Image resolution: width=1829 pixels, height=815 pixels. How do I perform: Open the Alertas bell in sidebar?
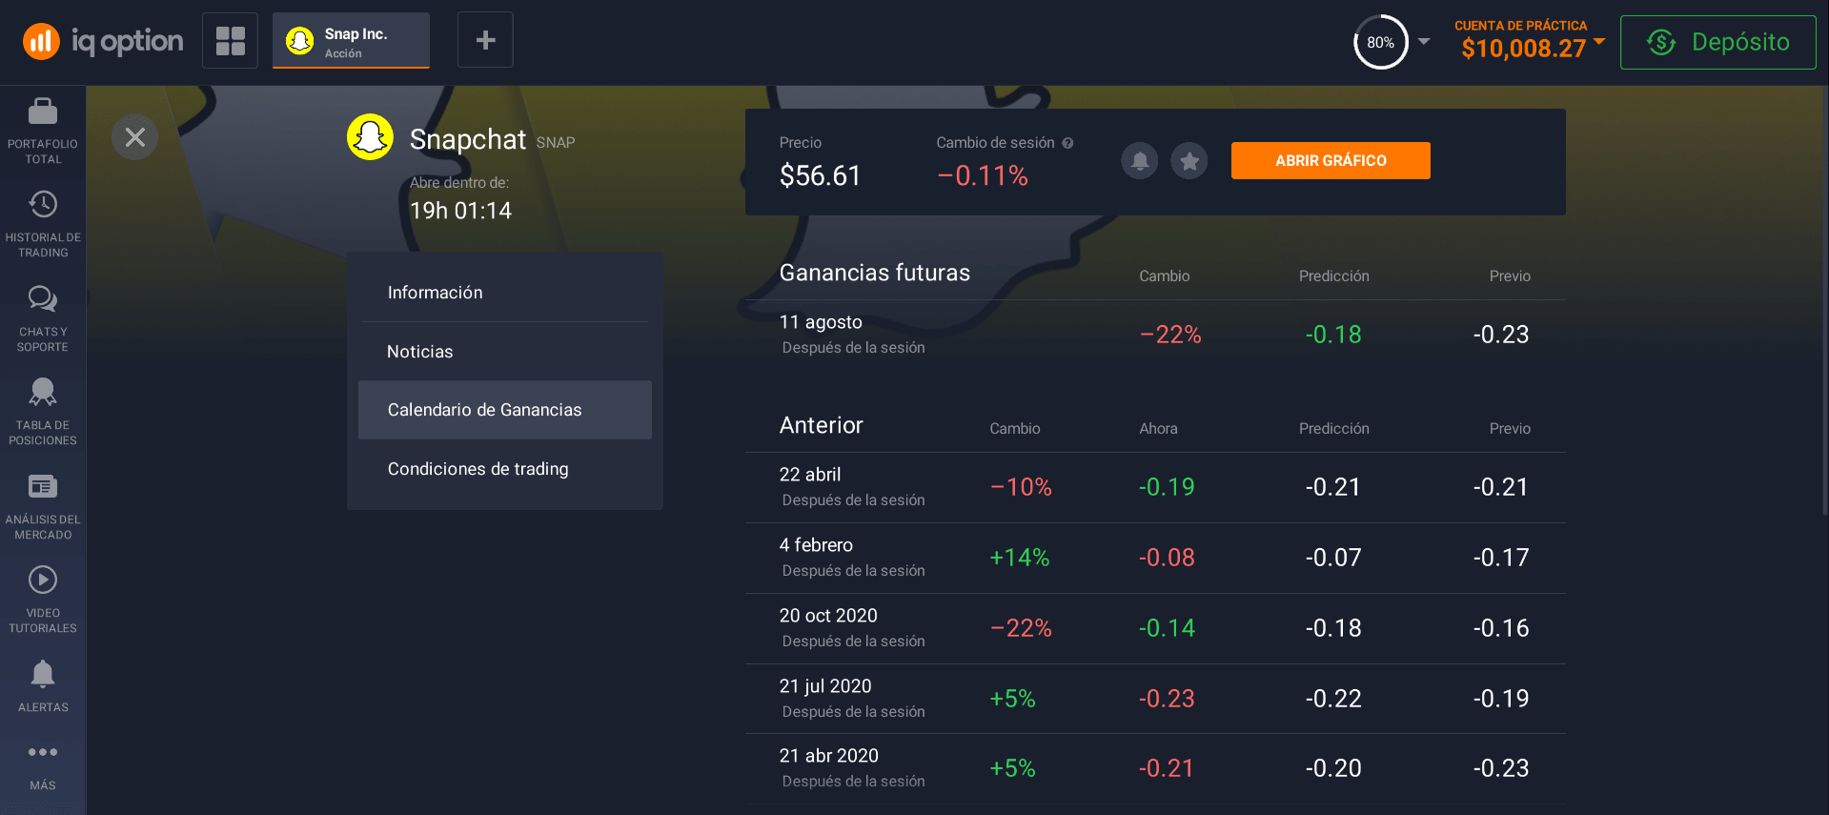[x=43, y=685]
